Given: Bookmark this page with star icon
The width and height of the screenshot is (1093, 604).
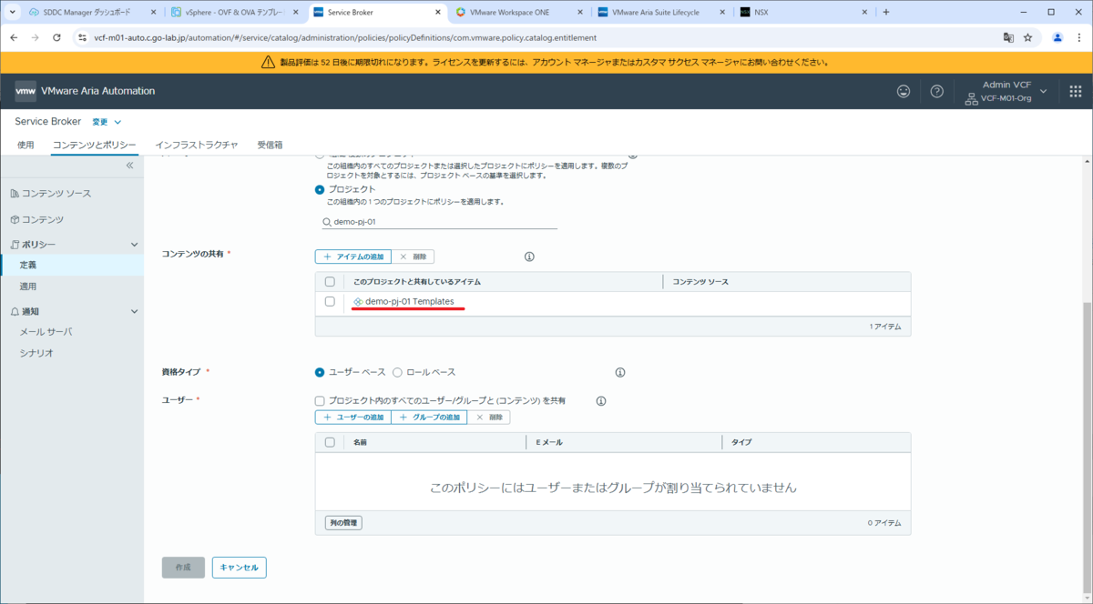Looking at the screenshot, I should pos(1027,37).
